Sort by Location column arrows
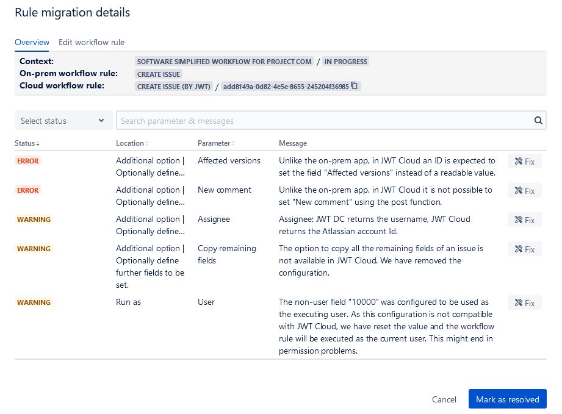This screenshot has height=414, width=562. [147, 143]
